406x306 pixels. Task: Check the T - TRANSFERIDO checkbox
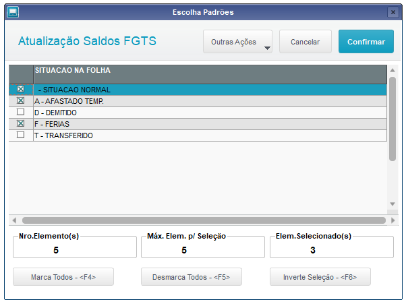click(x=20, y=135)
